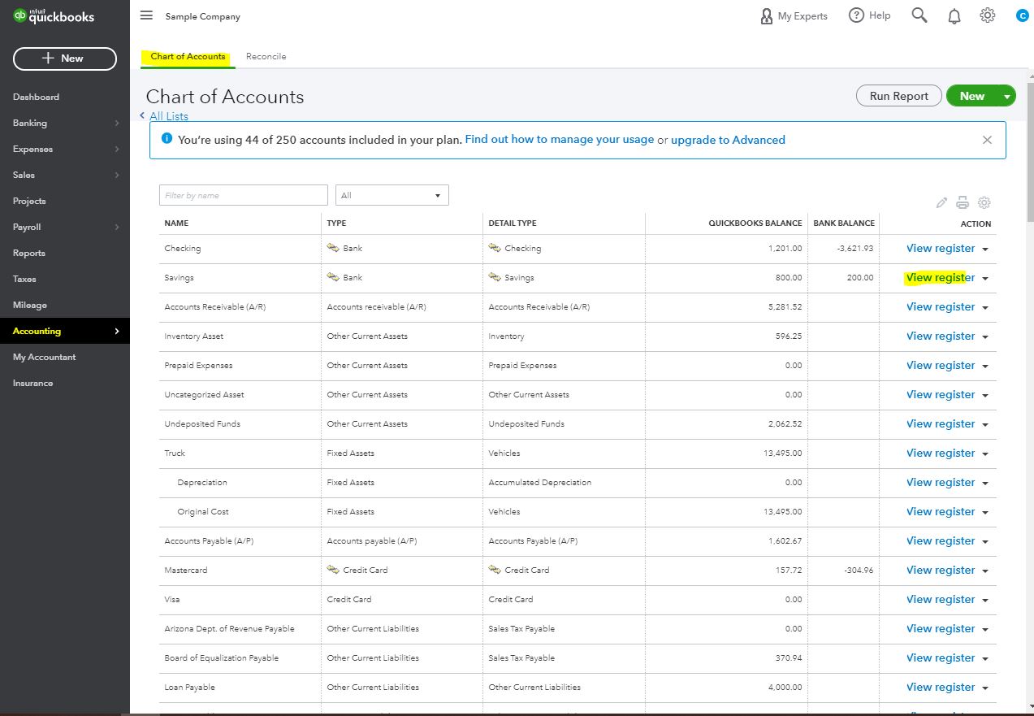
Task: Open the notifications bell icon
Action: 954,15
